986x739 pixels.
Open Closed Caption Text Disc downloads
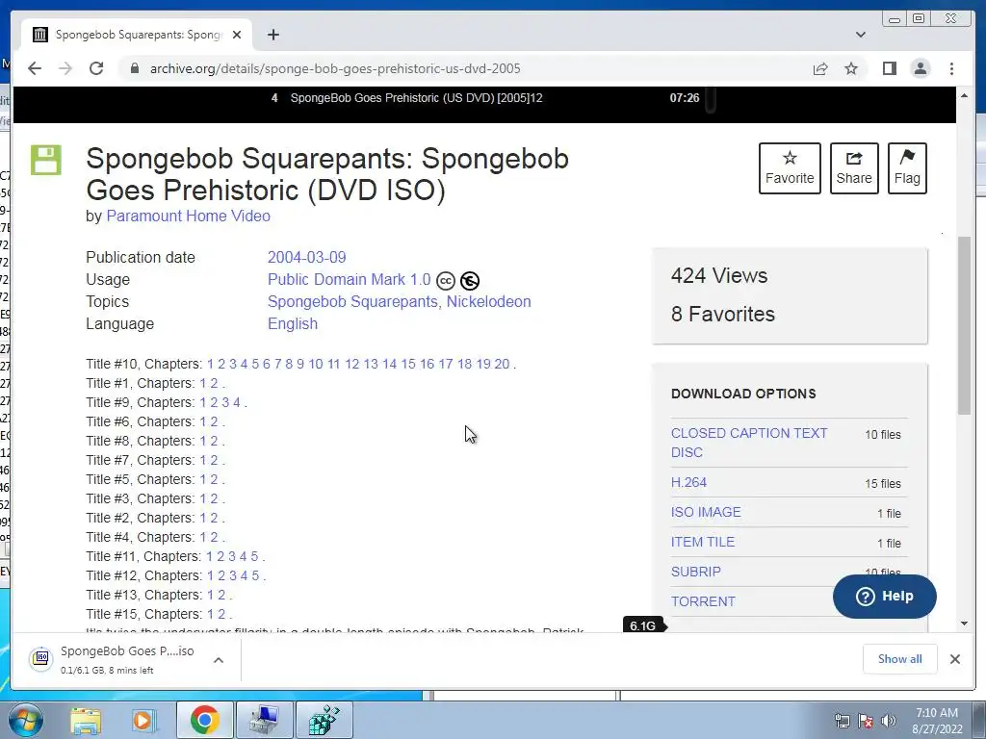click(x=749, y=443)
